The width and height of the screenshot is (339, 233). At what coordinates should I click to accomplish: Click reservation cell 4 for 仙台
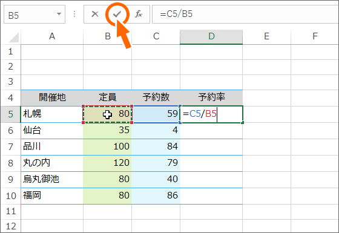[x=156, y=131]
